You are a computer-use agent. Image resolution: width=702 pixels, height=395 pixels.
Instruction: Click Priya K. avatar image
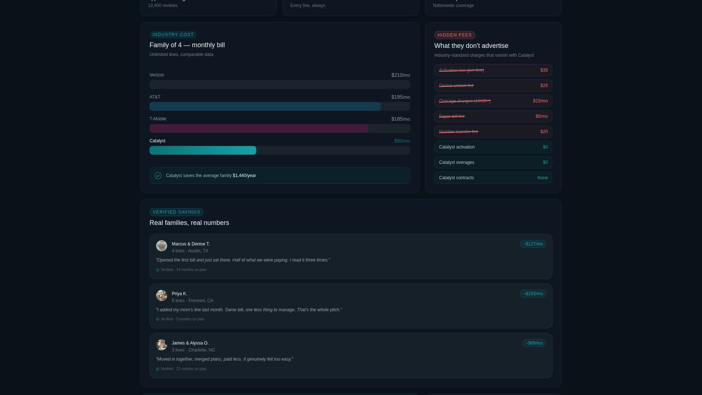click(161, 296)
